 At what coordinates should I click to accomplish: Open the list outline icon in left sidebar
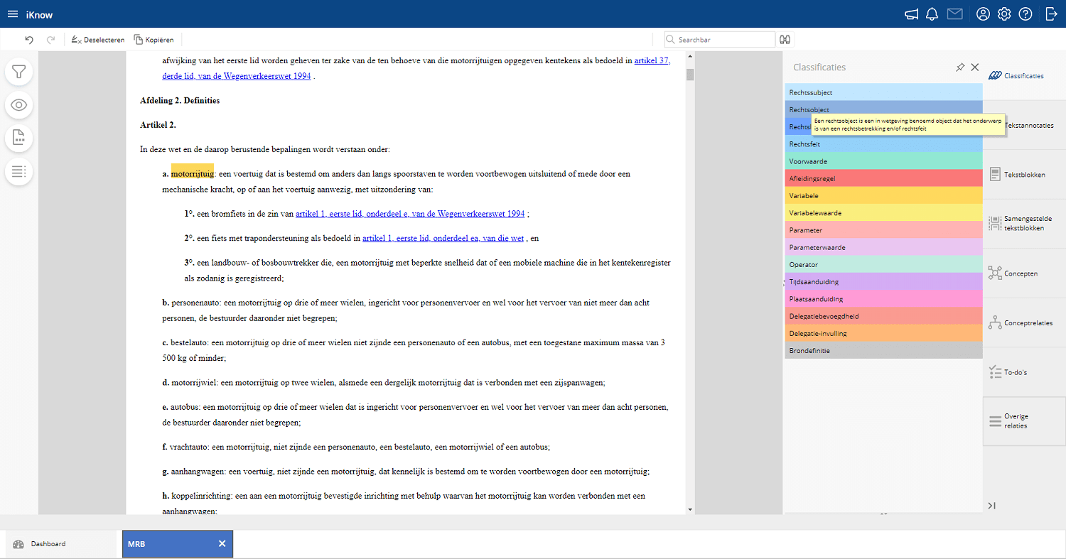coord(19,171)
